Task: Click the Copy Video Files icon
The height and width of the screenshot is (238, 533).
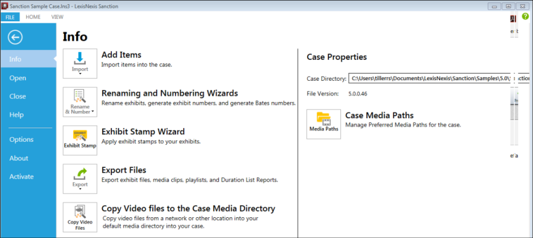Action: (80, 217)
